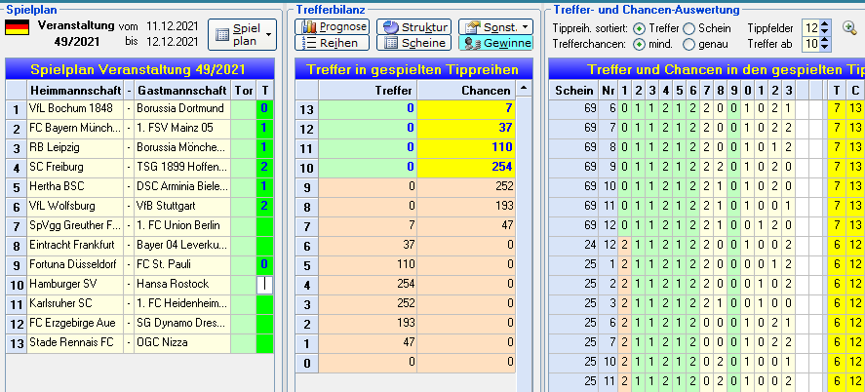Screen dimensions: 865x392
Task: Open the Spielplan dropdown button
Action: point(242,34)
